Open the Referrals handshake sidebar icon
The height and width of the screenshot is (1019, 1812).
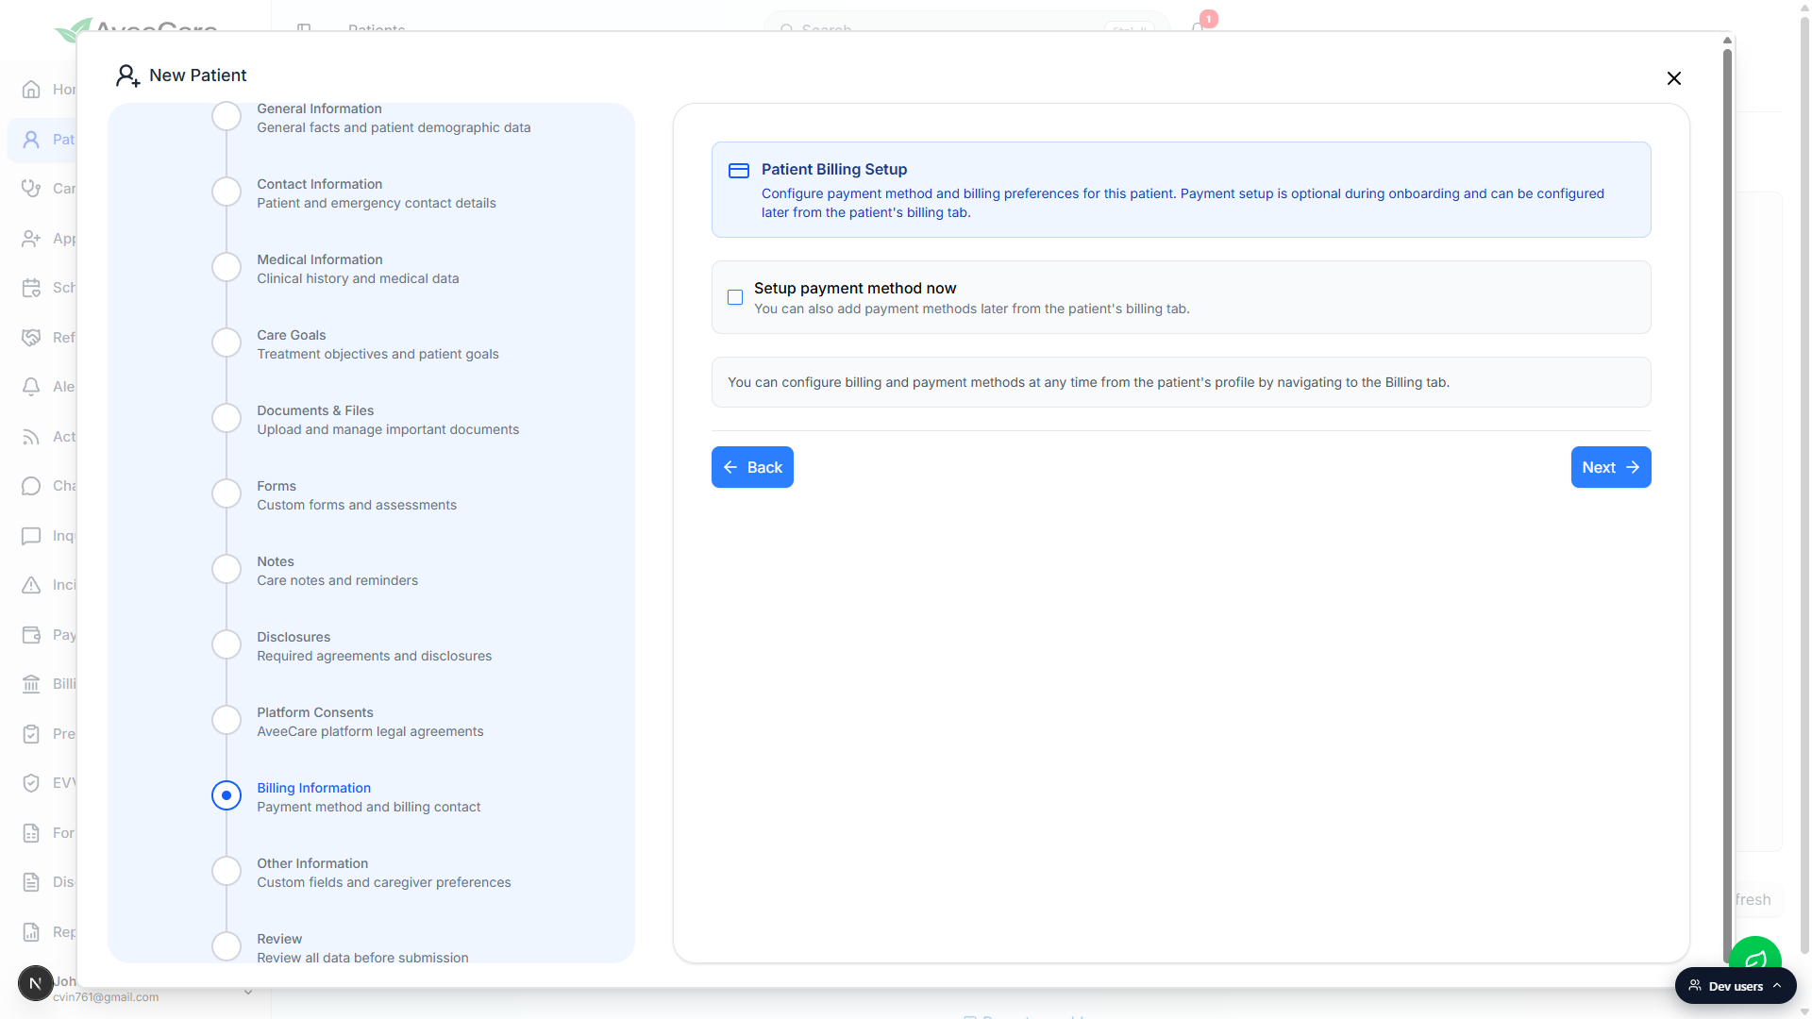click(31, 338)
